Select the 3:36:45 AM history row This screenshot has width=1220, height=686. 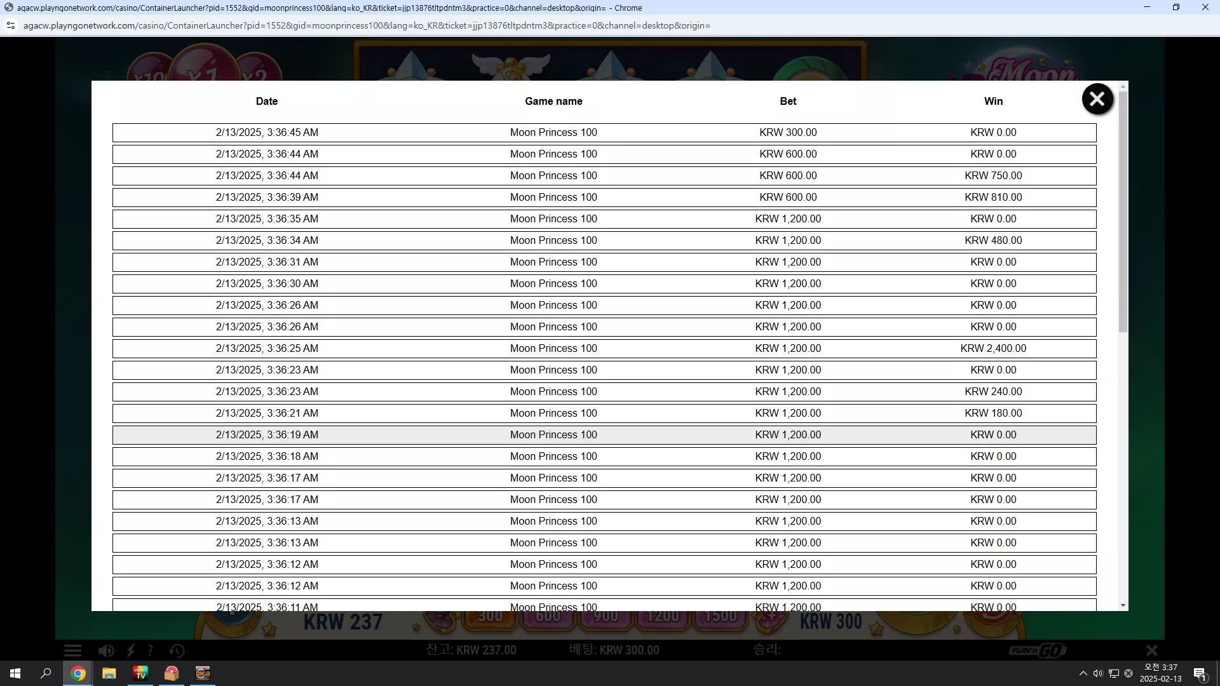604,133
